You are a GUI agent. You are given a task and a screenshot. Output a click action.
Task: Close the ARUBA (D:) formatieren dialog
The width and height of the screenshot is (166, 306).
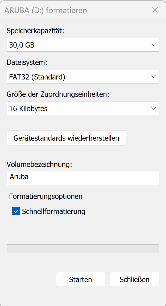click(x=155, y=10)
